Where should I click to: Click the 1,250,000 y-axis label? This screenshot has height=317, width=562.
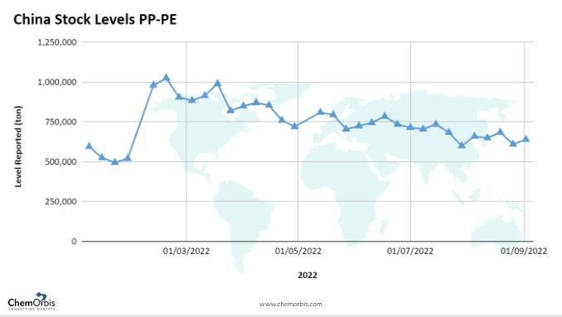57,42
